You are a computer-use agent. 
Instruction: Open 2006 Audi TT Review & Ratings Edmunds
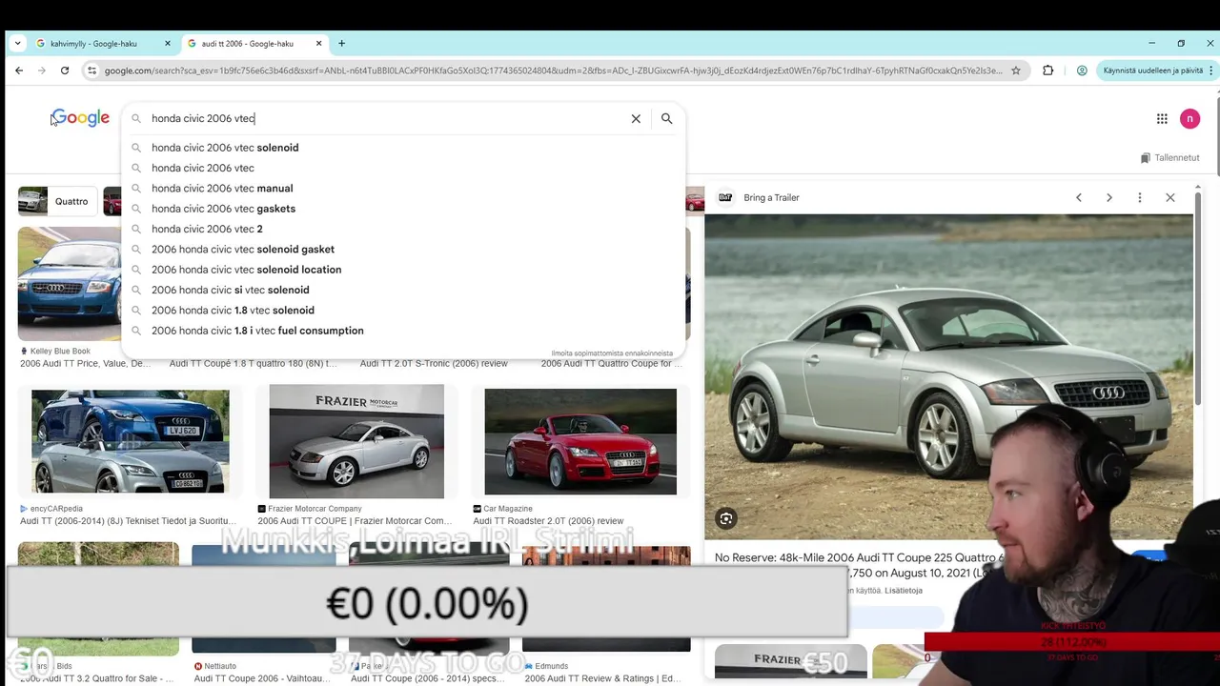pyautogui.click(x=602, y=678)
